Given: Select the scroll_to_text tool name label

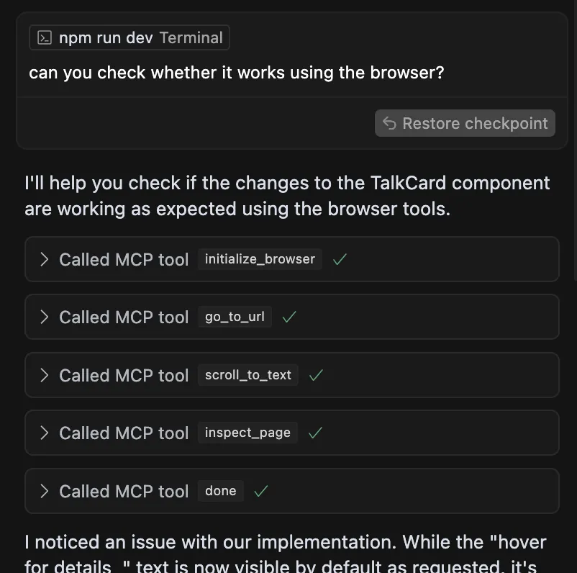Looking at the screenshot, I should pyautogui.click(x=247, y=375).
